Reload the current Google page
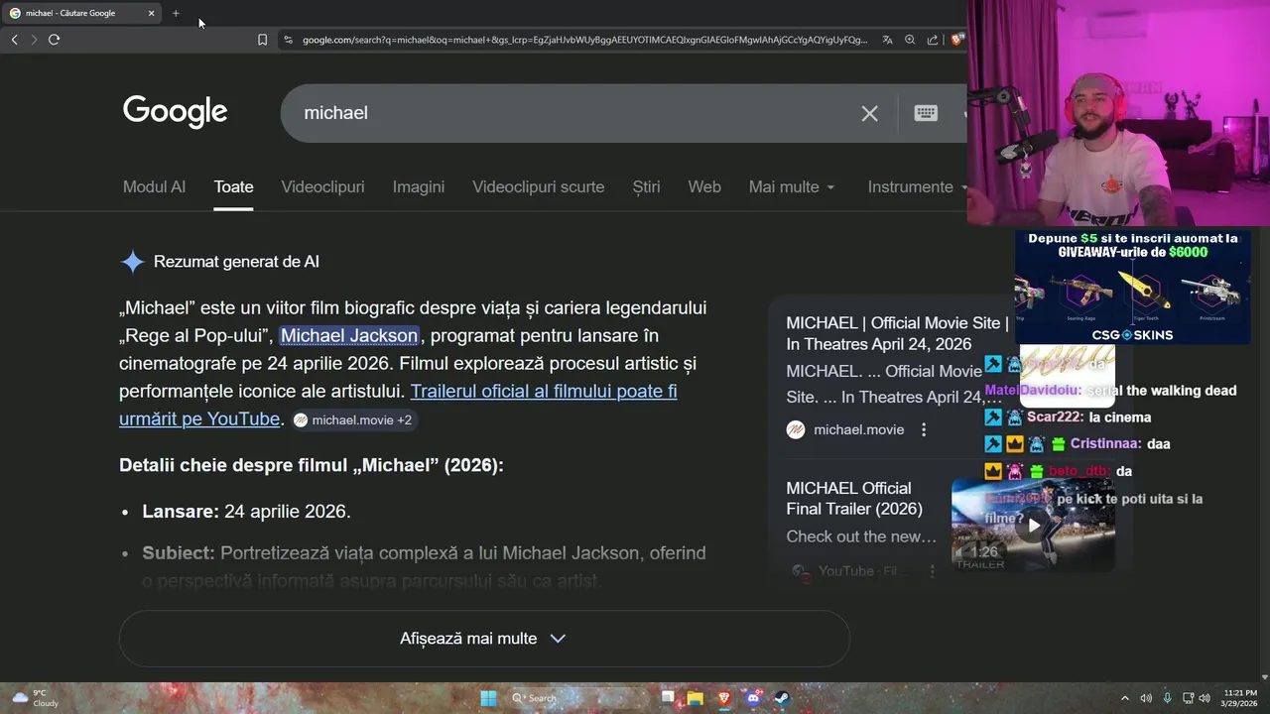The width and height of the screenshot is (1270, 714). [x=54, y=40]
